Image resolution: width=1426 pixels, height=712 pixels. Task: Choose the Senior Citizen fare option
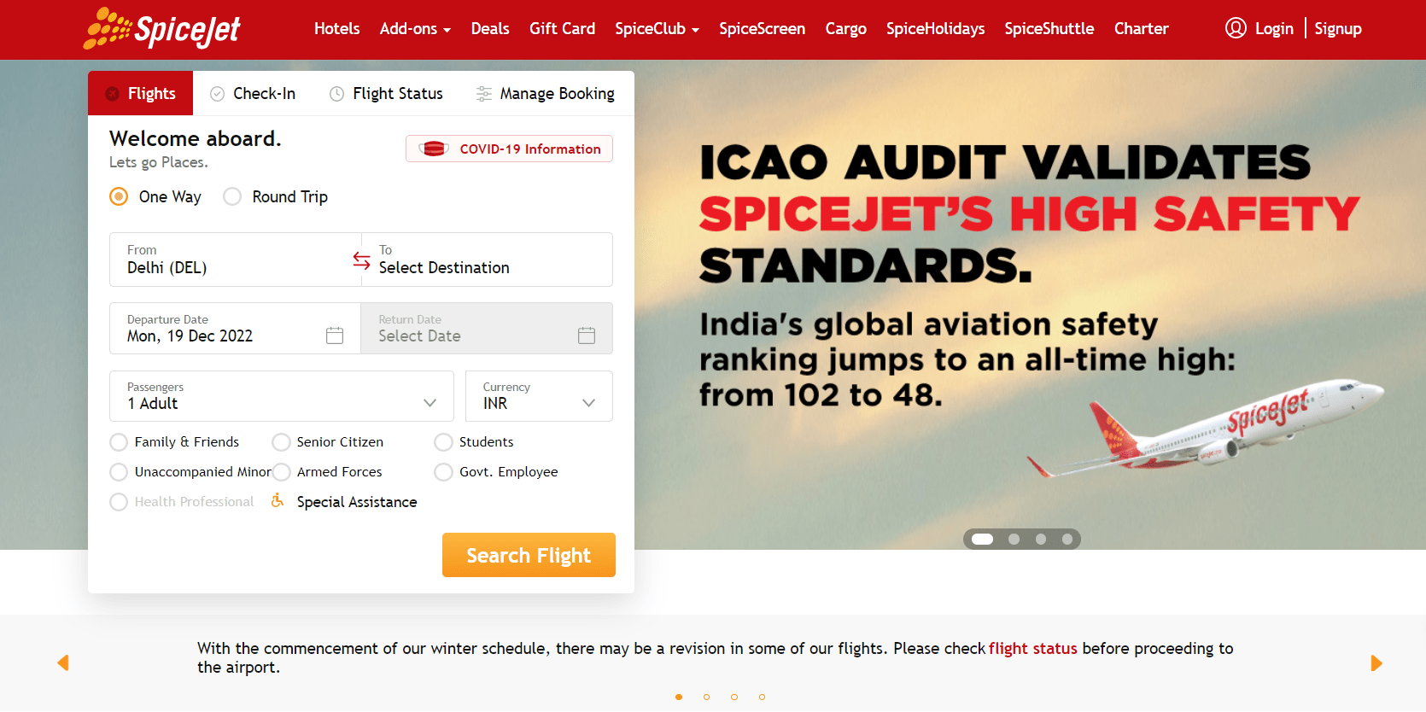click(328, 442)
